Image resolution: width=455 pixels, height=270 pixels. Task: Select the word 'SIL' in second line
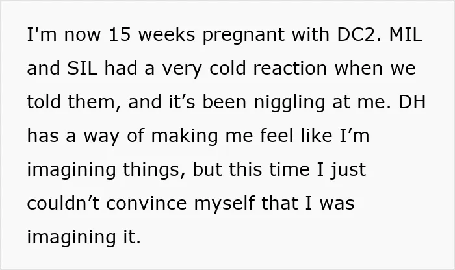click(82, 68)
